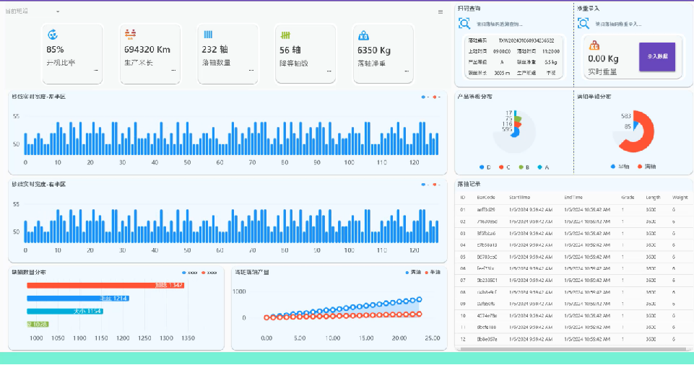Image resolution: width=694 pixels, height=365 pixels.
Task: Click the scan search icon under 扫码查询
Action: (x=464, y=23)
